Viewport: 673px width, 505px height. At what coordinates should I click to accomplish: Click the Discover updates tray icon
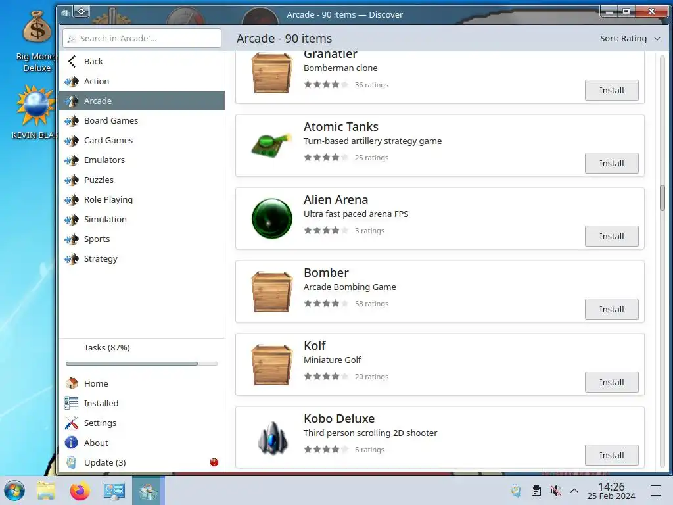(x=517, y=491)
